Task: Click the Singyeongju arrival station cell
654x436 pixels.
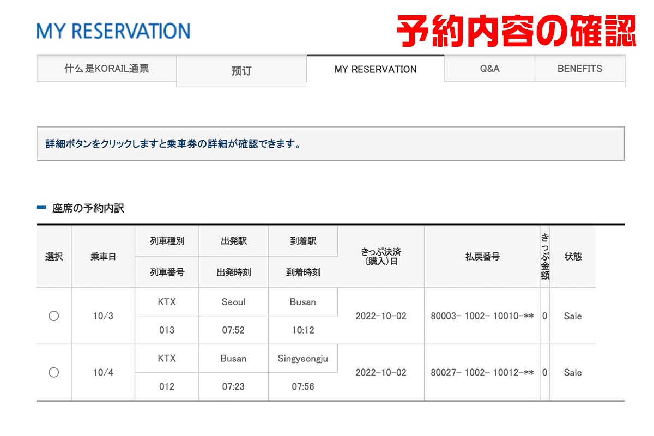Action: [x=303, y=359]
